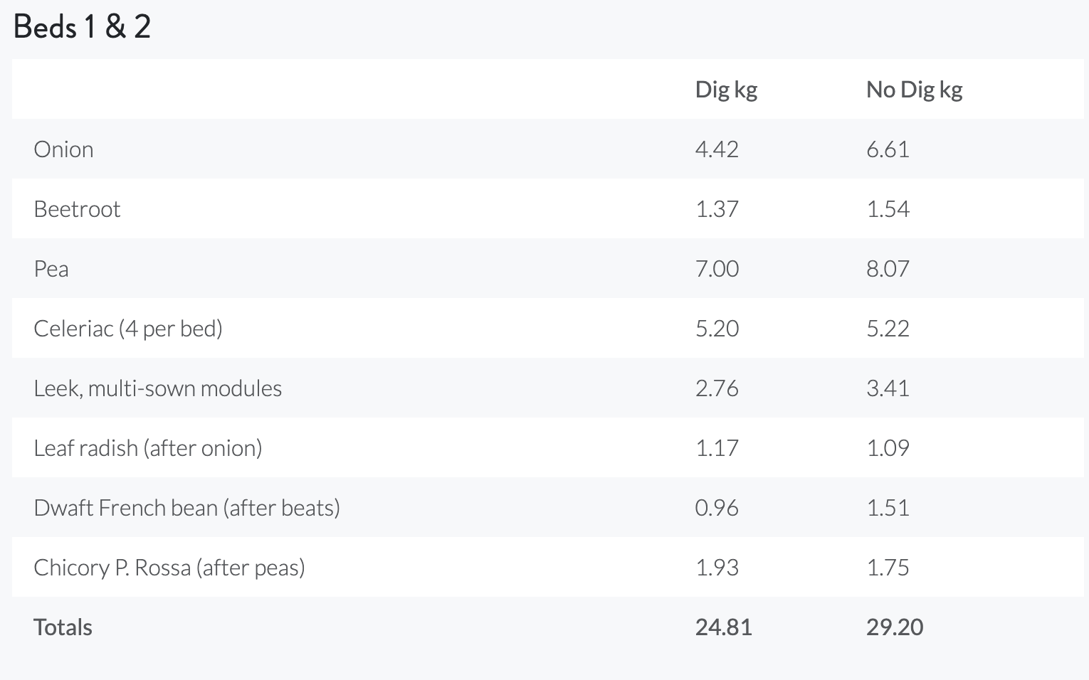Click the Pea Dig value 7.00

pos(717,269)
